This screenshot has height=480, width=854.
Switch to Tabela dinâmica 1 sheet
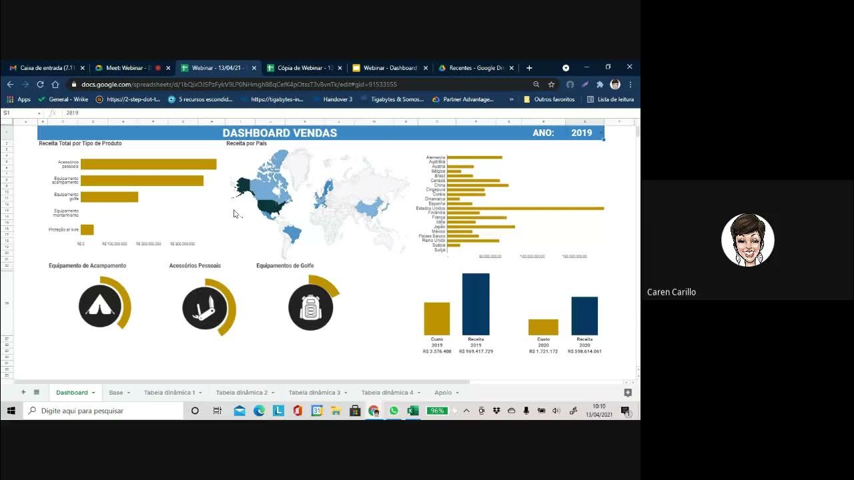click(169, 393)
